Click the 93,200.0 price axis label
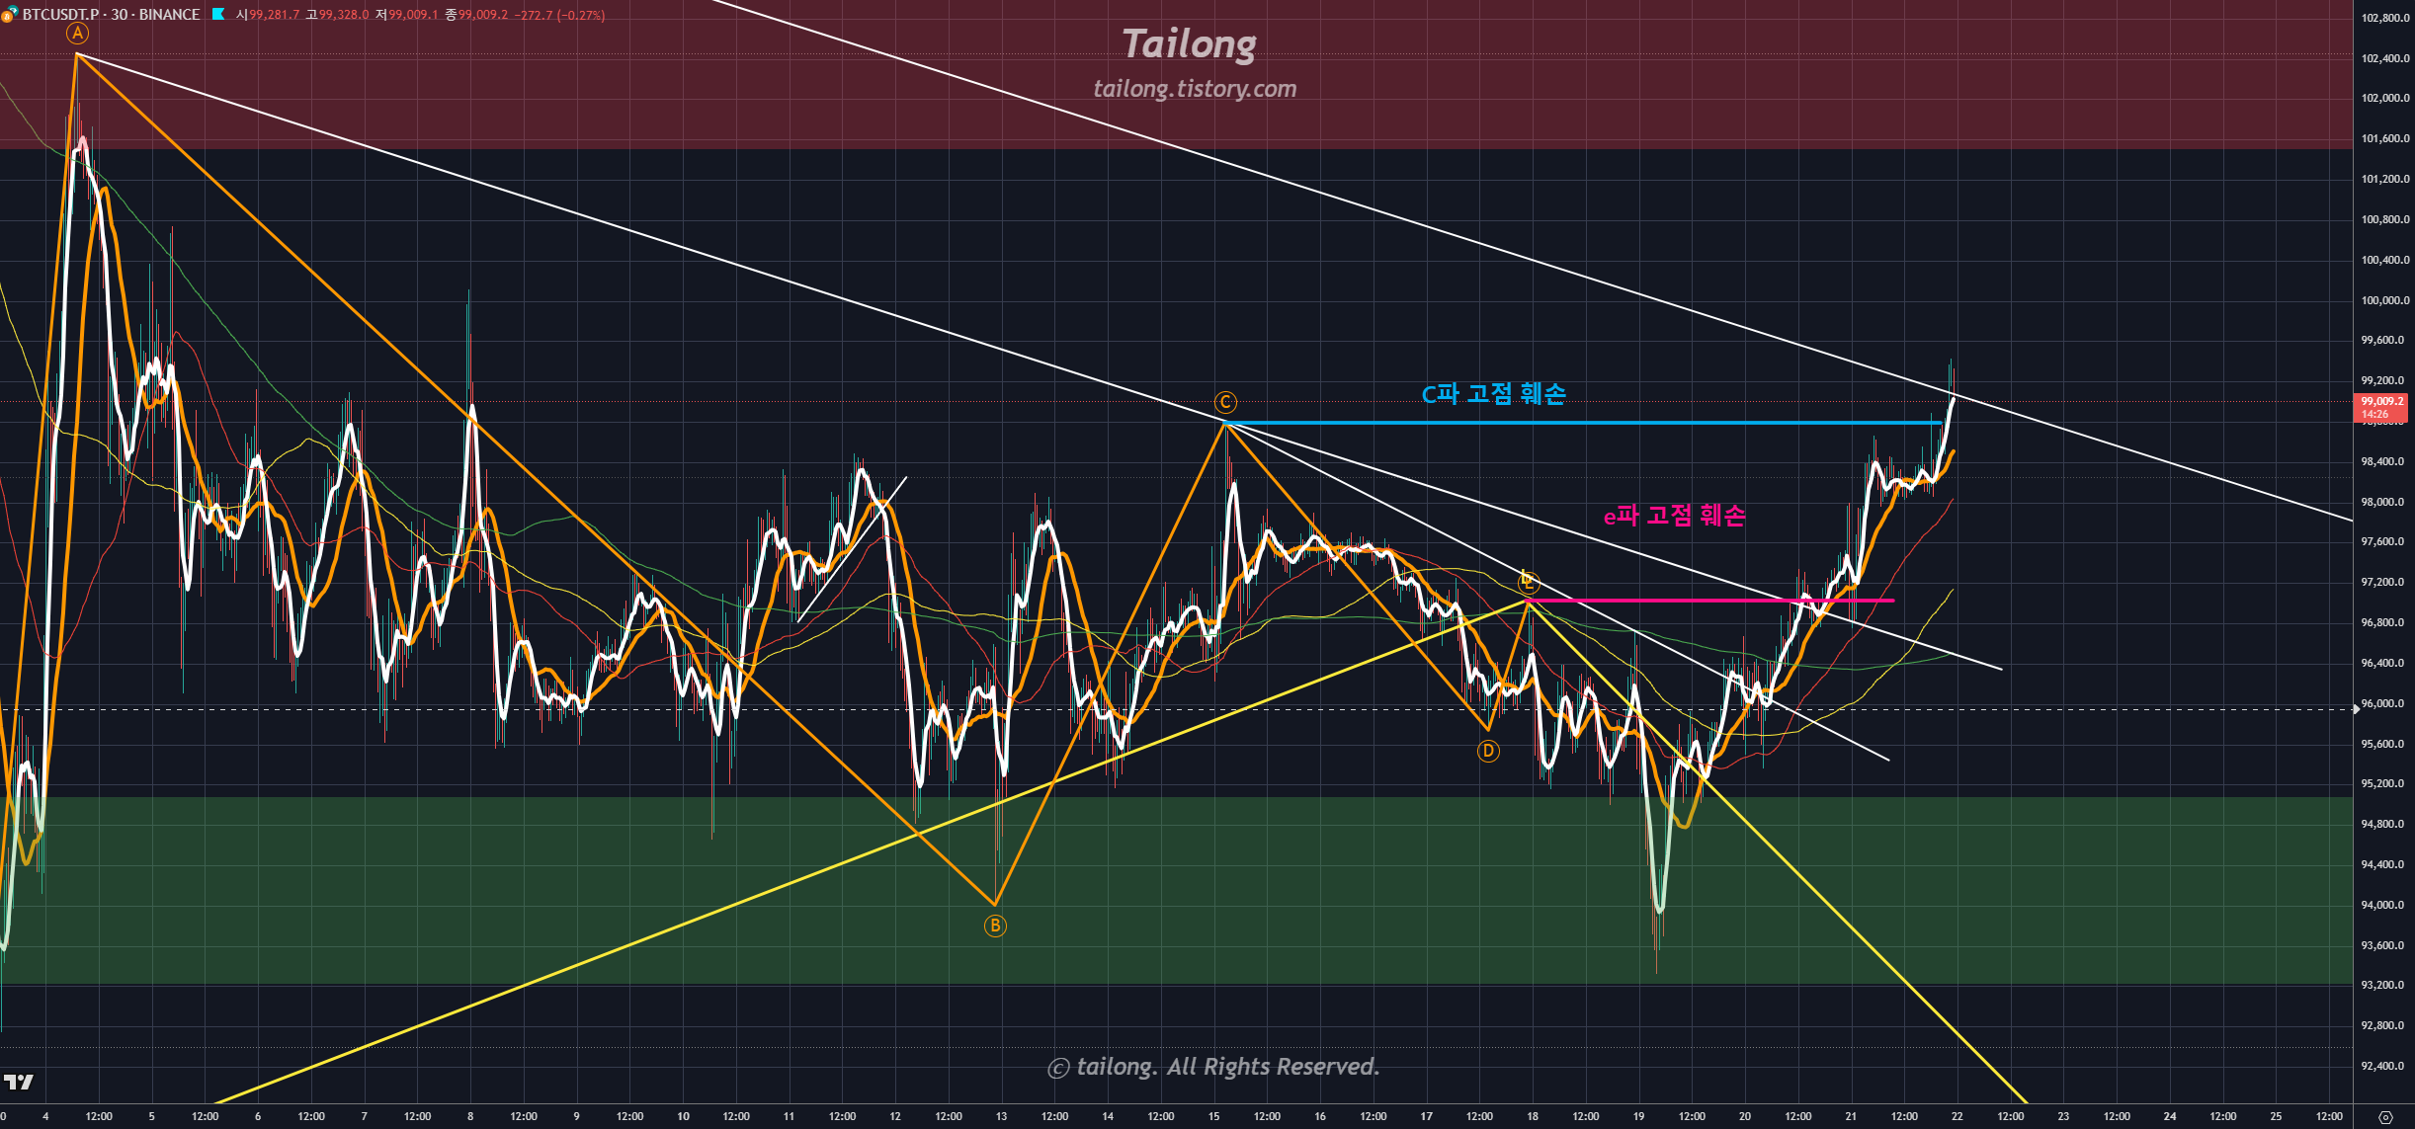 [2384, 985]
